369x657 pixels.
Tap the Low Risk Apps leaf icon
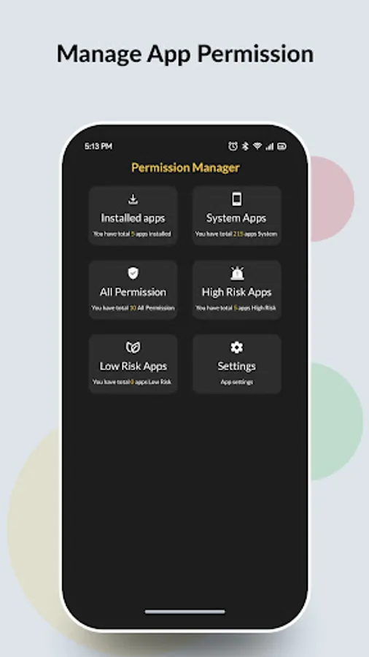133,347
